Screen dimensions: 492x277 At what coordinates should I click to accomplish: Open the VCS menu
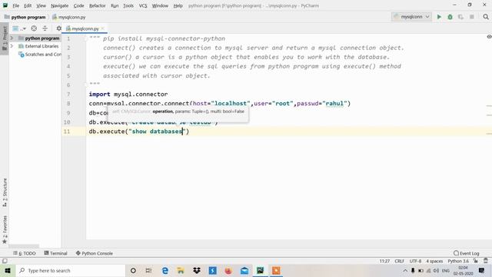coord(143,5)
